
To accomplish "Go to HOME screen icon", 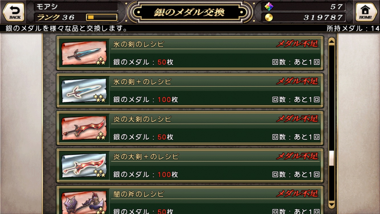I will tap(366, 12).
